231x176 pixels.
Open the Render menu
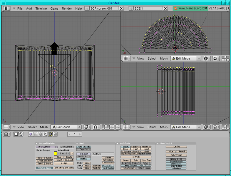point(67,8)
